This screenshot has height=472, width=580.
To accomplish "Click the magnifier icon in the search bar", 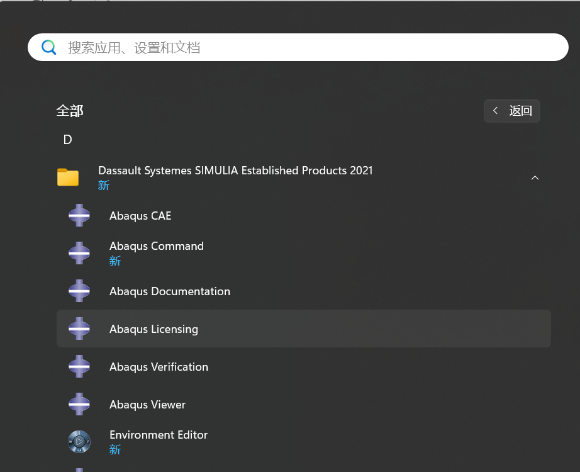I will coord(49,47).
